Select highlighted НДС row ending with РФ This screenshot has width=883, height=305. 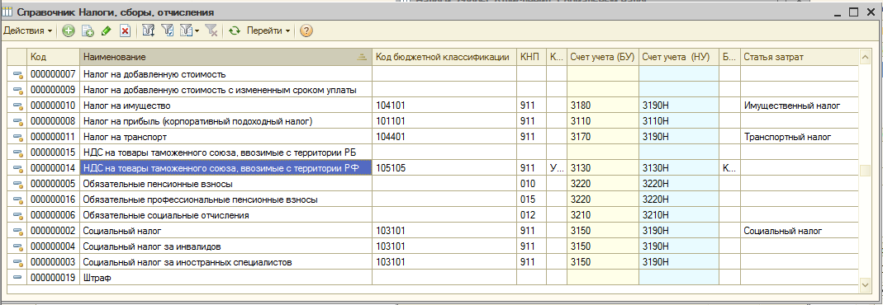(225, 168)
